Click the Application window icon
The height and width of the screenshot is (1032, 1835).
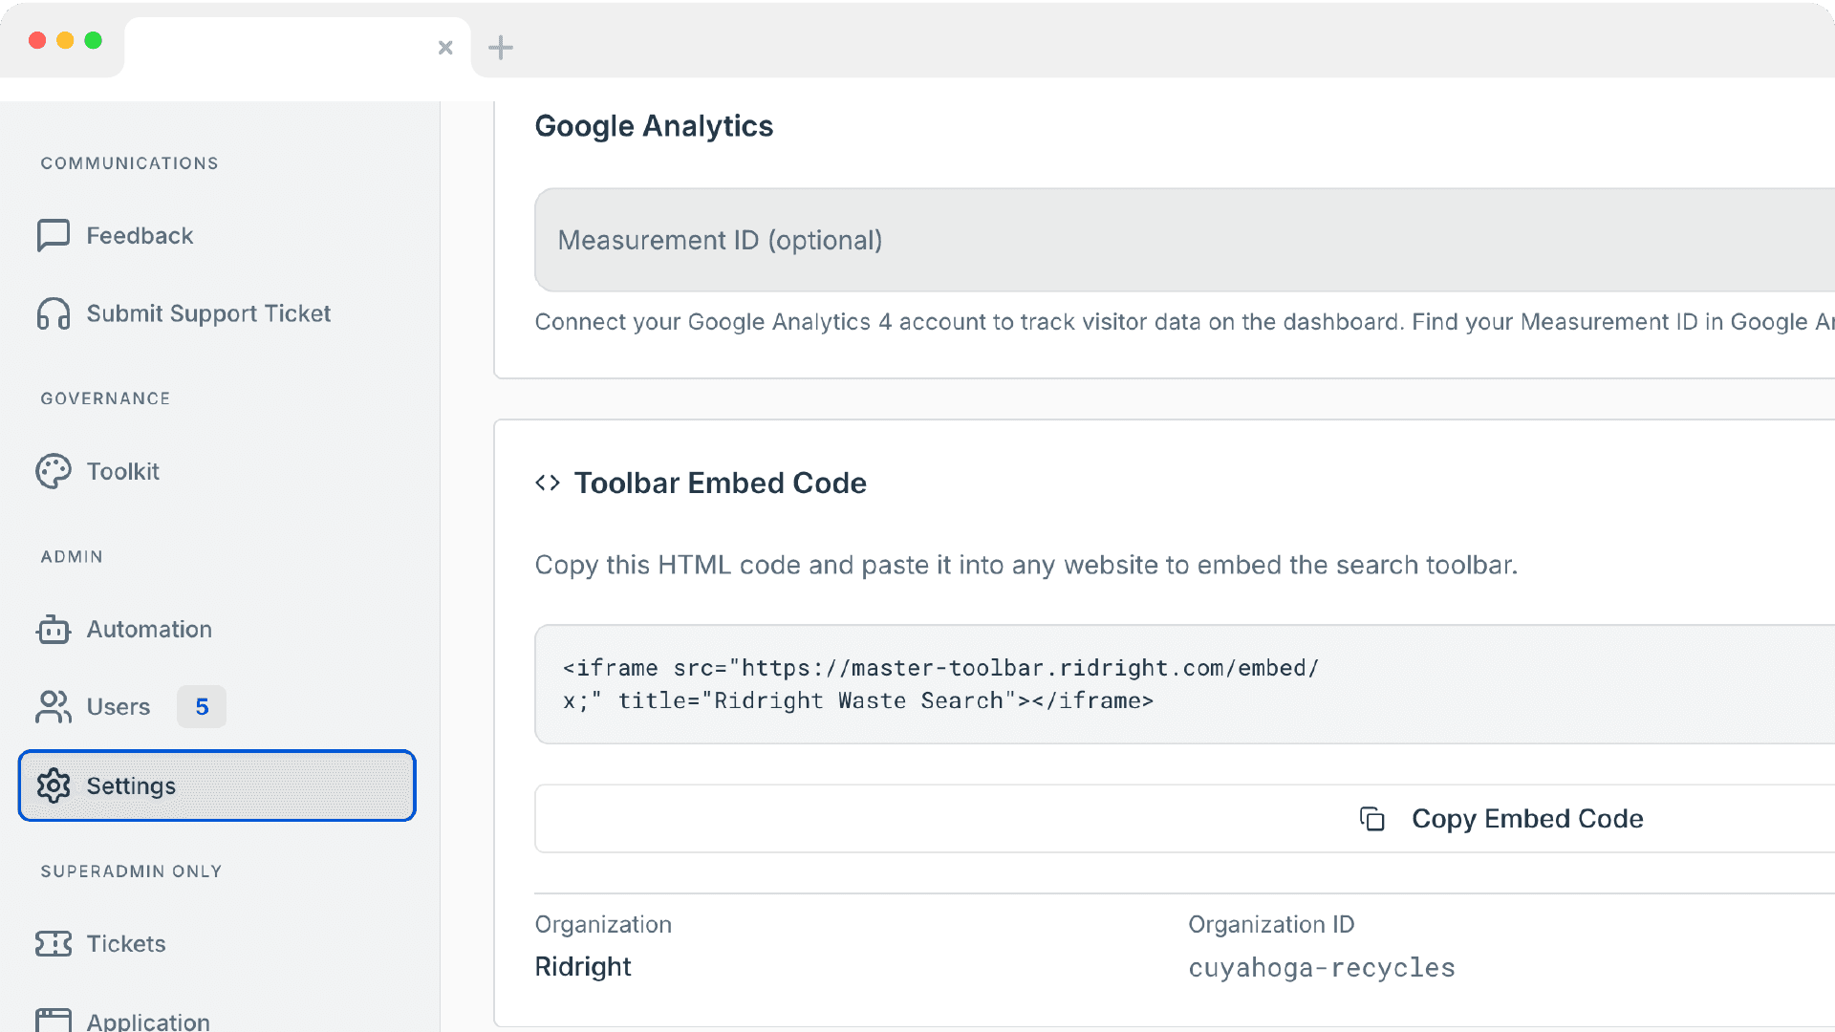pyautogui.click(x=54, y=1021)
